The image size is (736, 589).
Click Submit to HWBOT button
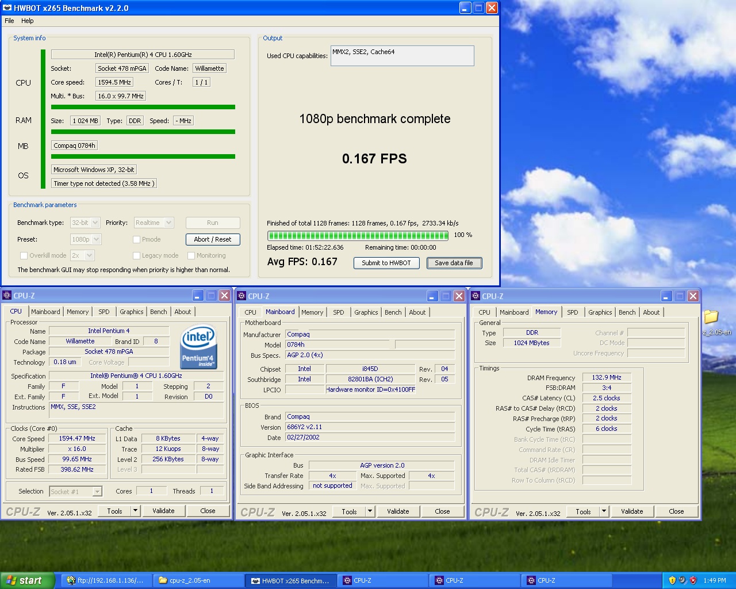point(386,263)
